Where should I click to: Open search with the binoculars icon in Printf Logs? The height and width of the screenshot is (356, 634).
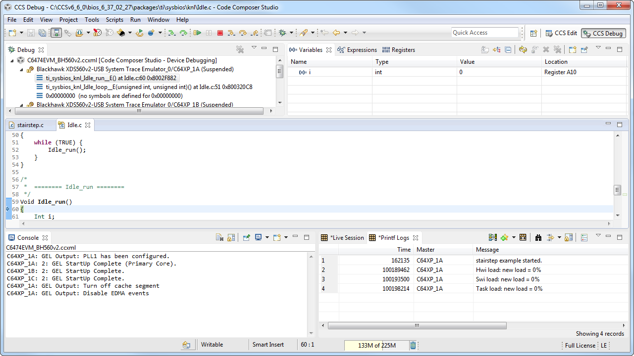point(538,237)
